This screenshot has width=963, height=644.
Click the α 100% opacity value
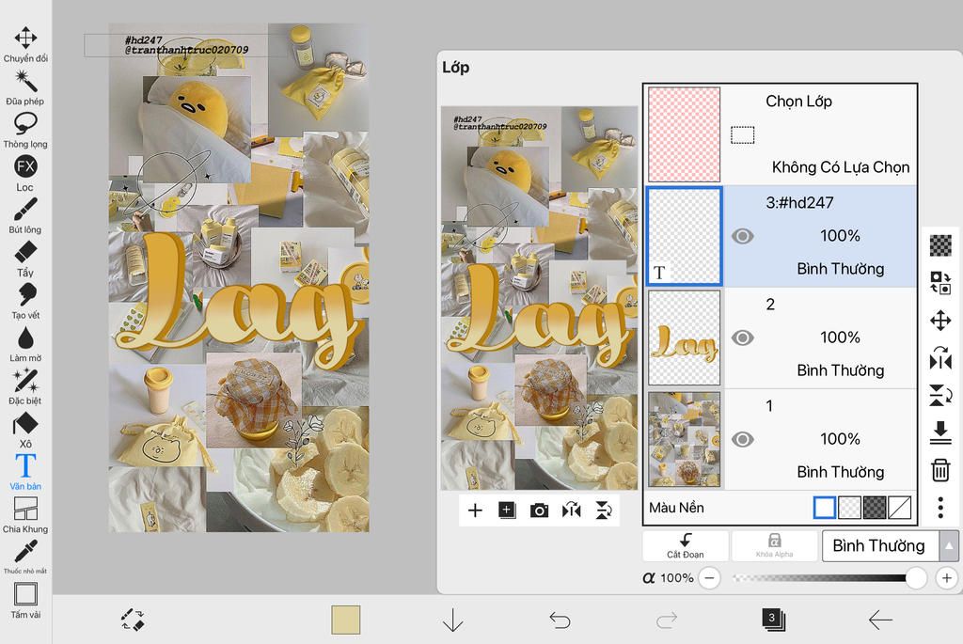pyautogui.click(x=668, y=577)
